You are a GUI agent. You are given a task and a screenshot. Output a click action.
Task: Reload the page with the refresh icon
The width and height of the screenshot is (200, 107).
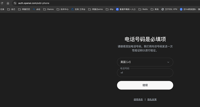pos(2,3)
